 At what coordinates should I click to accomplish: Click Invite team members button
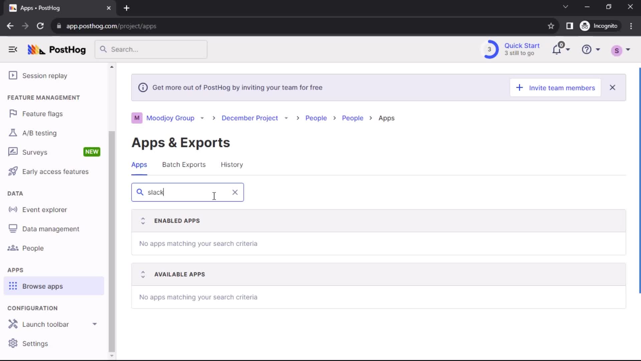[x=556, y=88]
